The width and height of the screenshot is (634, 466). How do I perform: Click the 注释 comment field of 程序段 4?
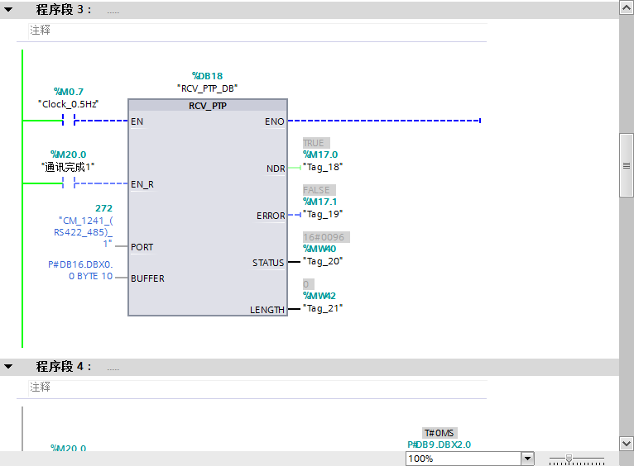257,388
